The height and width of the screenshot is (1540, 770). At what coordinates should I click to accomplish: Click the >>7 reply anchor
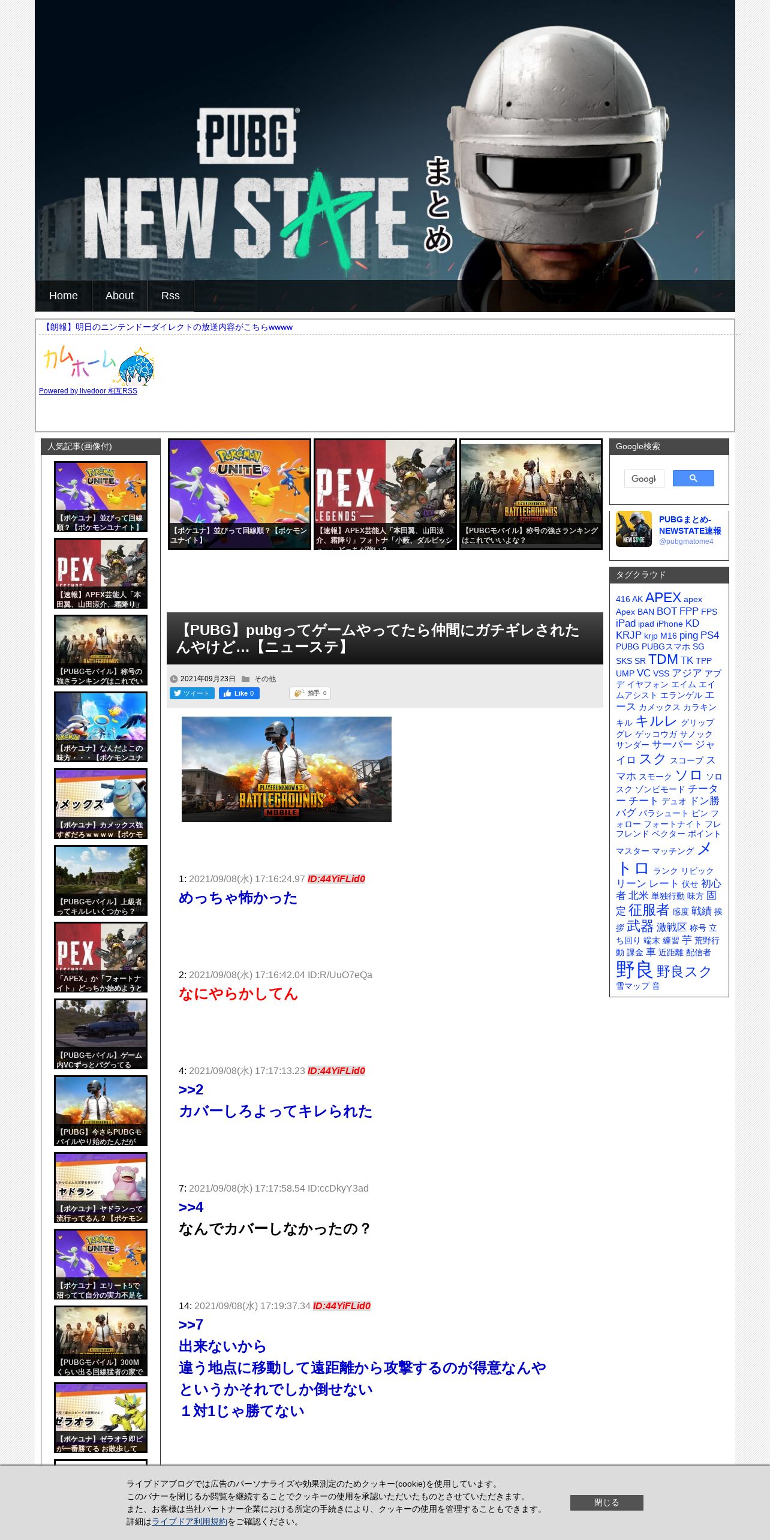[191, 1325]
